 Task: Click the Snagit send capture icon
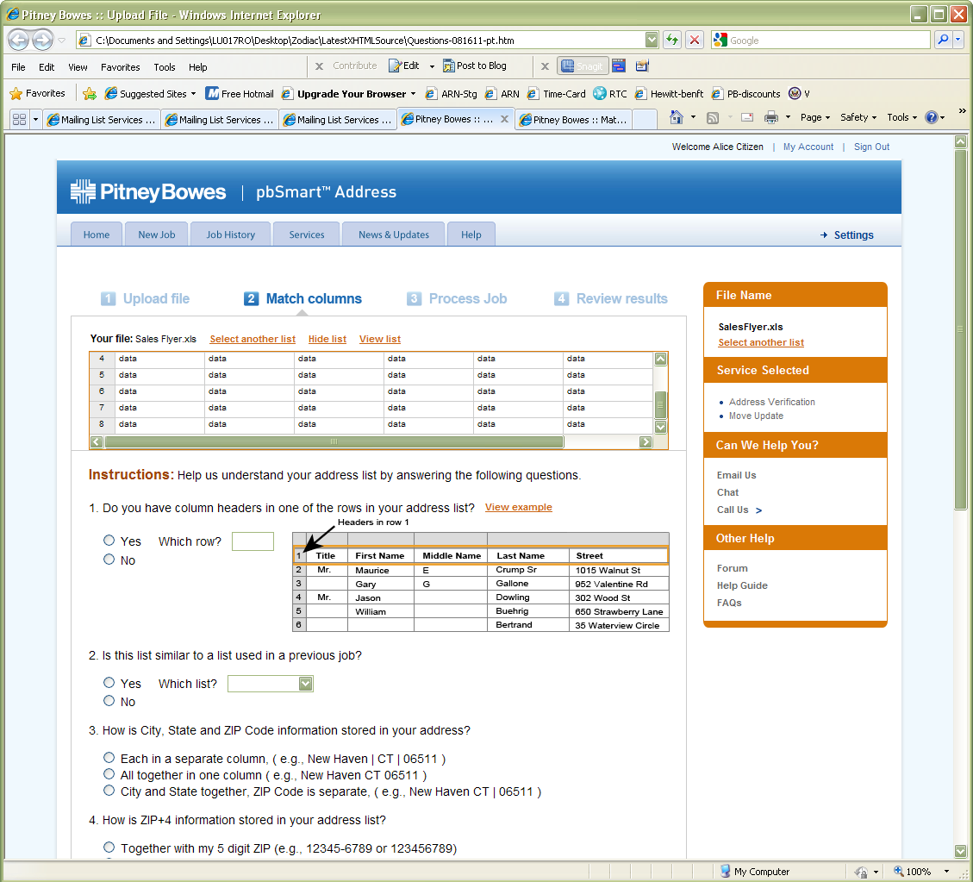[x=642, y=66]
